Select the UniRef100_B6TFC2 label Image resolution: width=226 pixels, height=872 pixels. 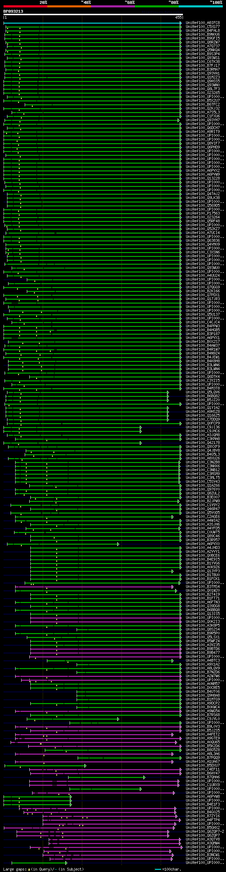click(x=203, y=105)
